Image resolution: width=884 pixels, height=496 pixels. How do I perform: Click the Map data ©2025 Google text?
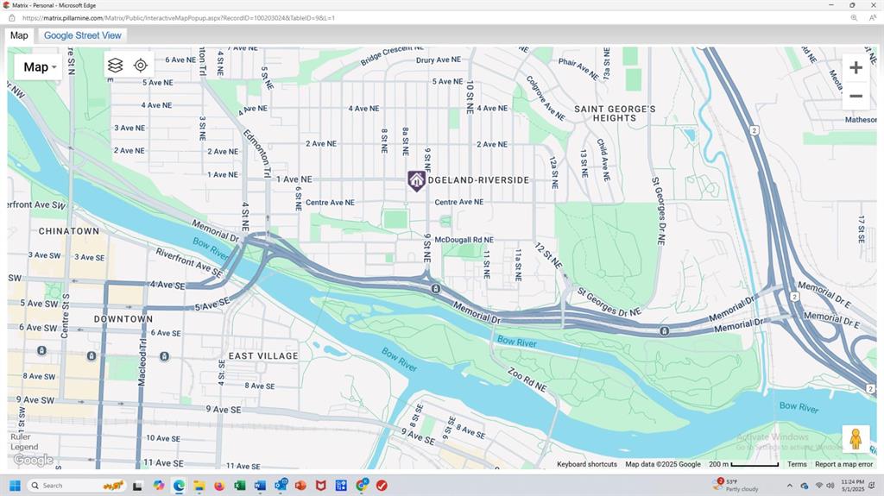pyautogui.click(x=663, y=464)
